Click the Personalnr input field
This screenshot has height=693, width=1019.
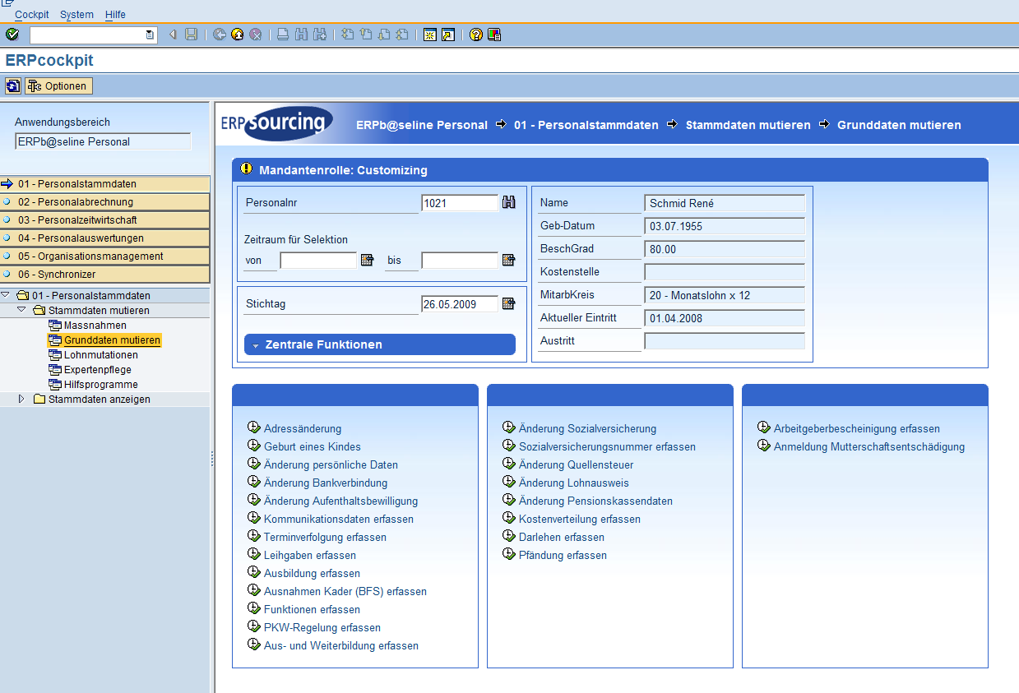click(460, 203)
